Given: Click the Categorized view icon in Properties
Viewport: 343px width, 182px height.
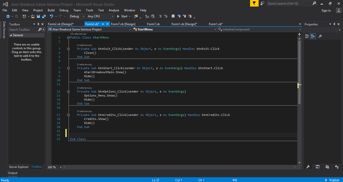Looking at the screenshot, I should (x=307, y=36).
